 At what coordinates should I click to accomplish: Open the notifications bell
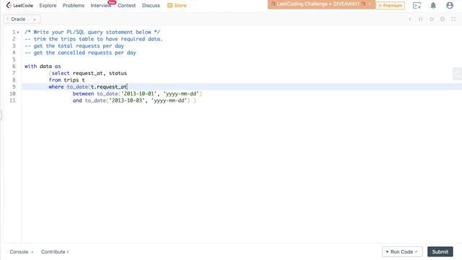tap(433, 5)
